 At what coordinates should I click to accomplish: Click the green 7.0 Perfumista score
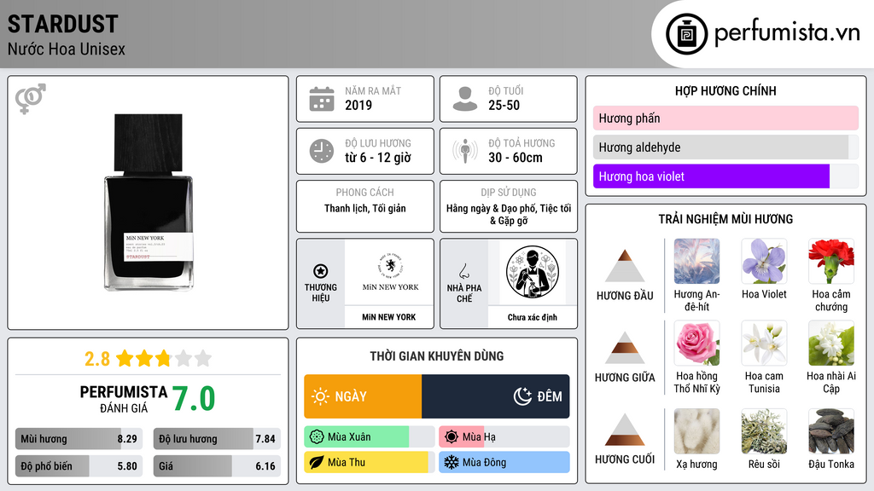pos(194,399)
